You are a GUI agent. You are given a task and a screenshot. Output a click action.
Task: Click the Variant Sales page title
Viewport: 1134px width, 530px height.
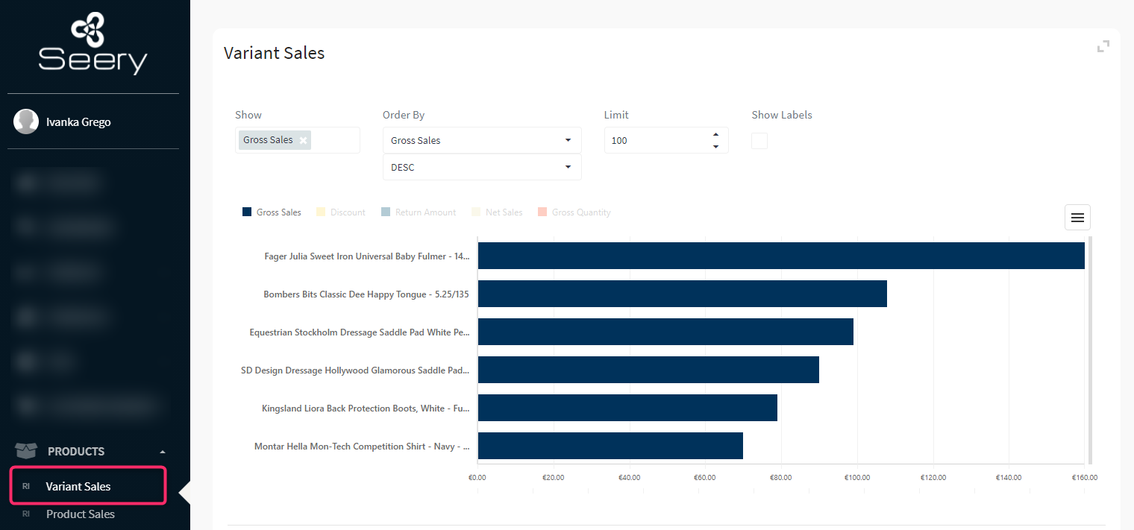[x=274, y=53]
